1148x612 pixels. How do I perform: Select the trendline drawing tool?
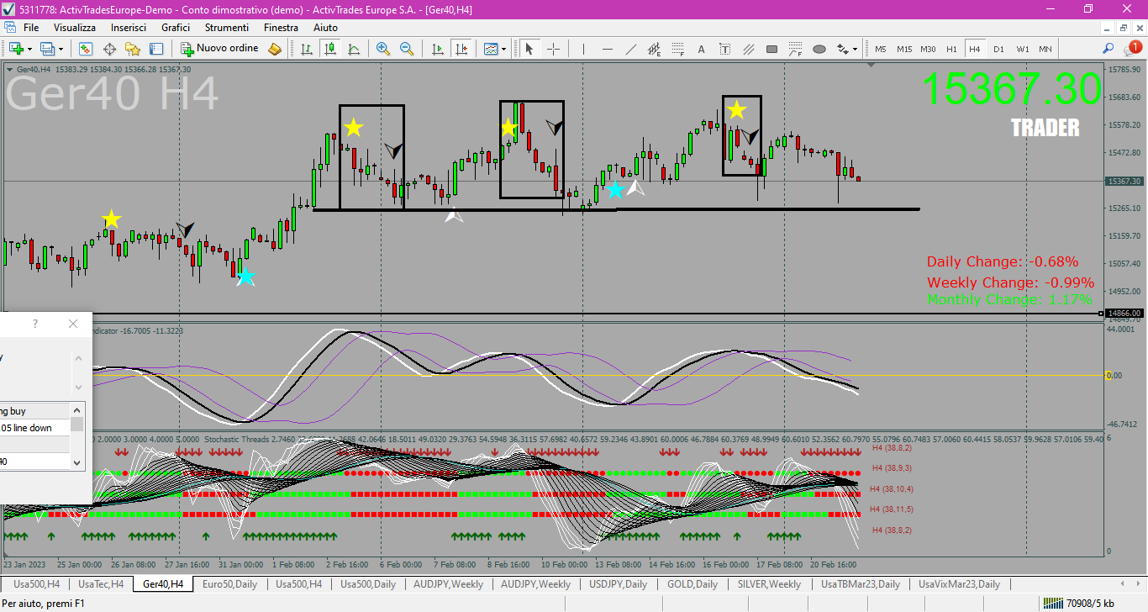[x=631, y=49]
